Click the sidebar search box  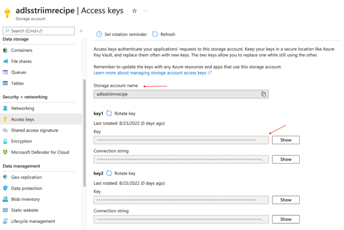[39, 31]
